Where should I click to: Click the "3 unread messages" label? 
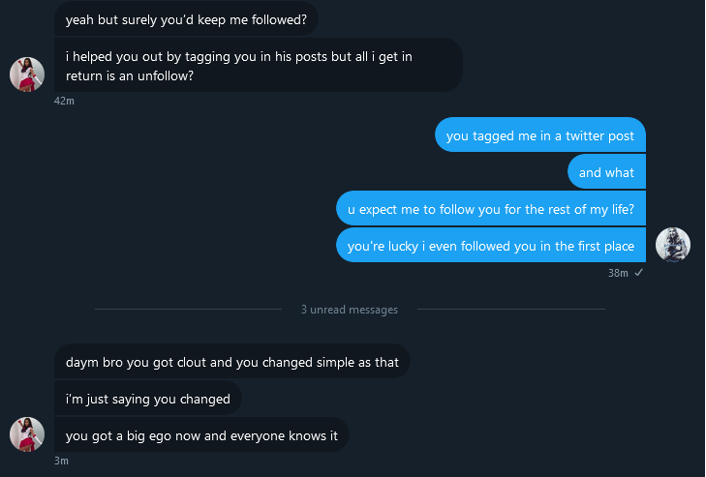tap(349, 310)
